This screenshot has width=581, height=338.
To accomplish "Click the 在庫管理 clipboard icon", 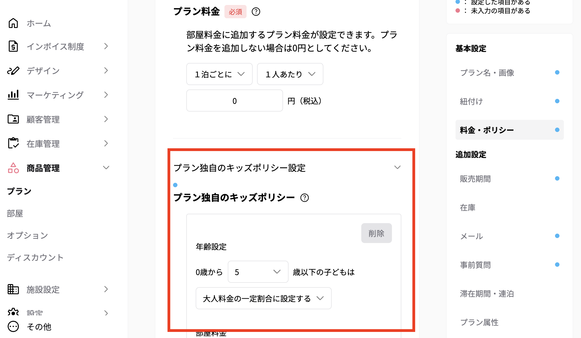I will pyautogui.click(x=12, y=144).
